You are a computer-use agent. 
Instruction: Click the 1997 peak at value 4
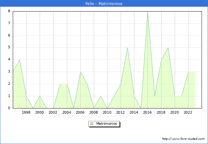(20, 60)
